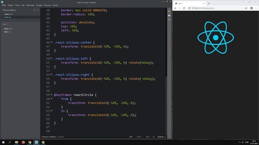Open the Правка menu
259x145 pixels.
tap(11, 5)
